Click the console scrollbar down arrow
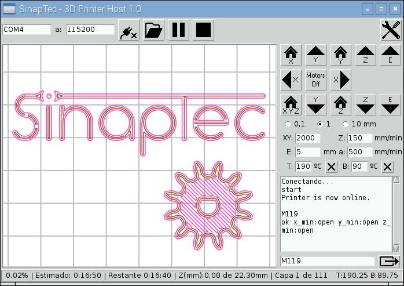 (396, 248)
